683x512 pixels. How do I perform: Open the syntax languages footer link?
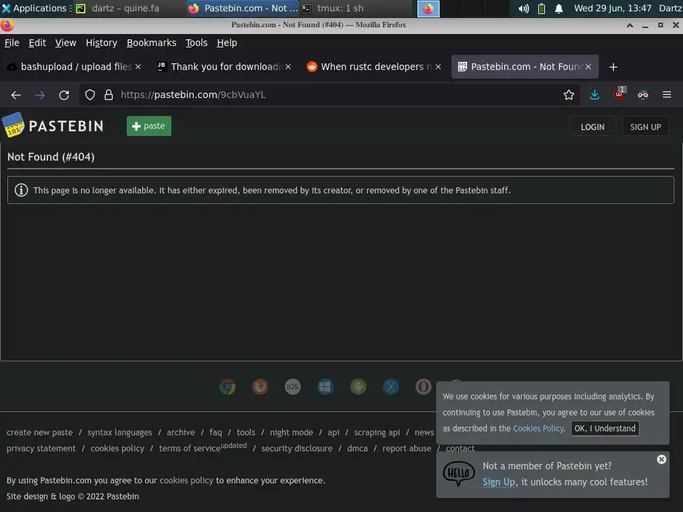click(120, 432)
